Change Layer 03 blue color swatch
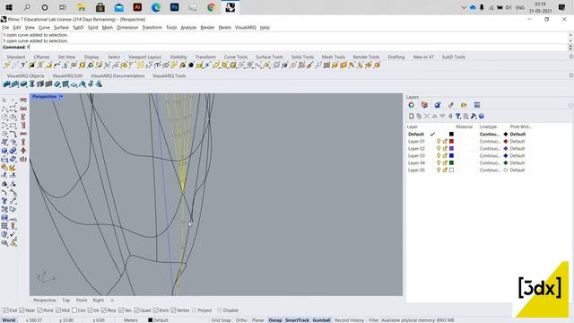The width and height of the screenshot is (574, 323). pyautogui.click(x=451, y=155)
